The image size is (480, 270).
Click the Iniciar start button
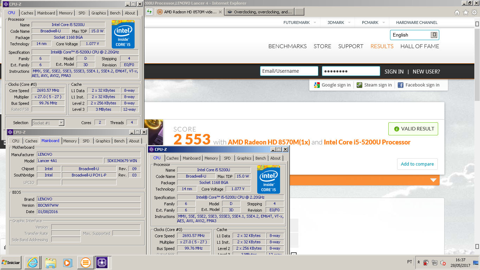[x=11, y=262]
